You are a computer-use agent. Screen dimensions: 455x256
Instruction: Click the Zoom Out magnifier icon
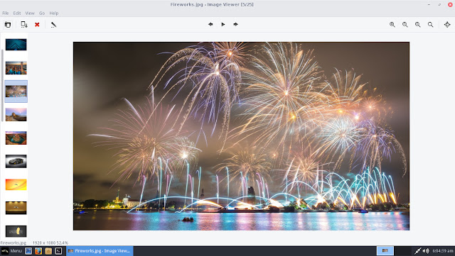pyautogui.click(x=405, y=25)
